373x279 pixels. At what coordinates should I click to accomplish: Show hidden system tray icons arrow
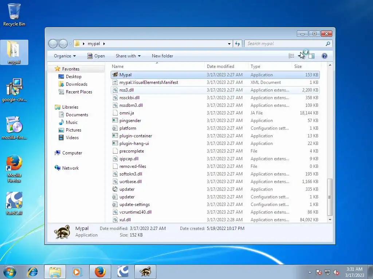310,272
